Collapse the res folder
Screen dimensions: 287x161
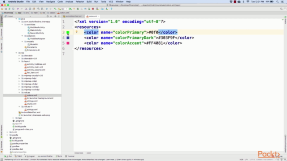16,53
